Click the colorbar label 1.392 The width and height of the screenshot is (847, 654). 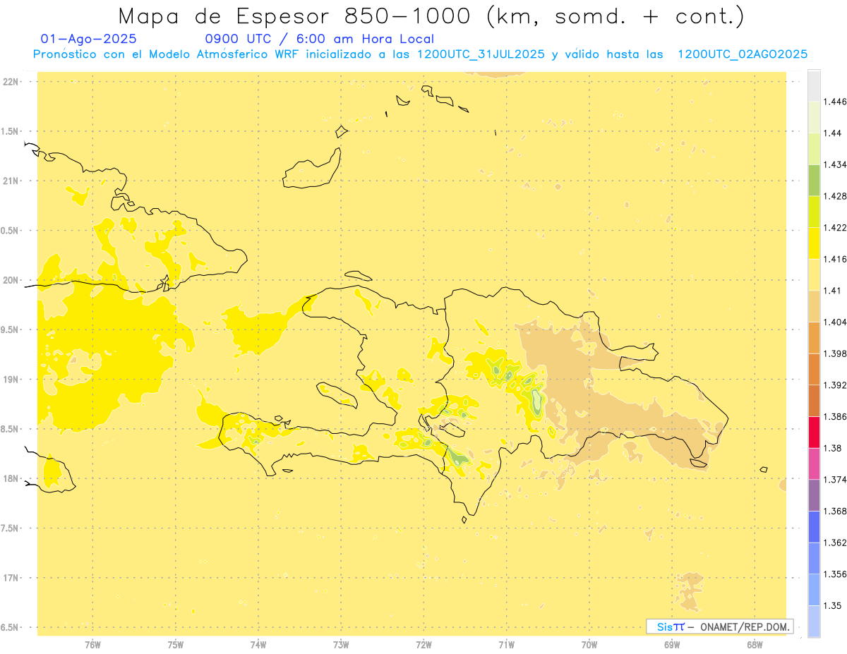[836, 385]
